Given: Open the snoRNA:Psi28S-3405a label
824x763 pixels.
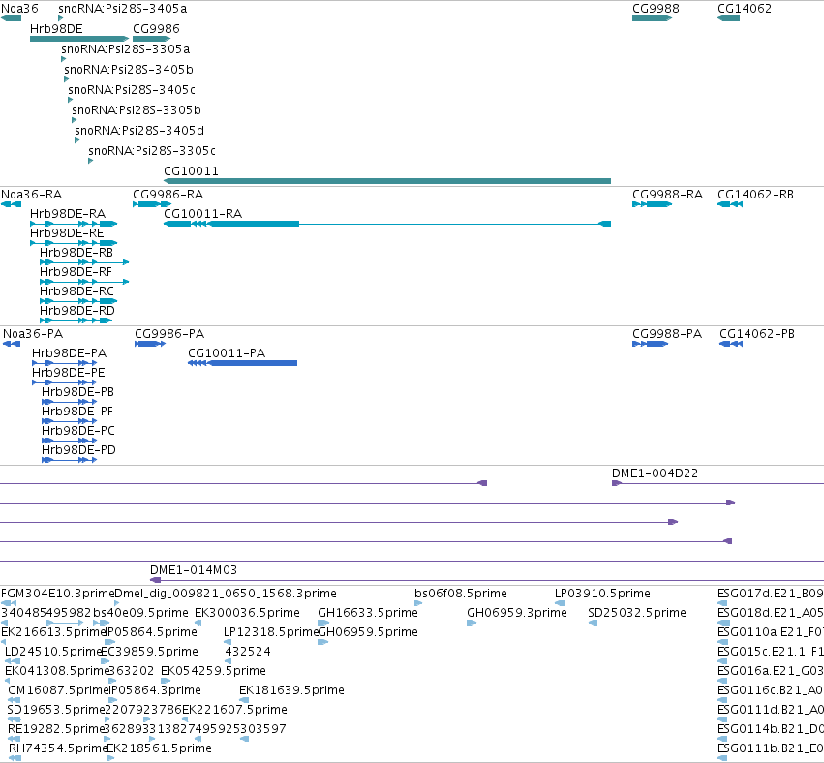Looking at the screenshot, I should [x=122, y=9].
